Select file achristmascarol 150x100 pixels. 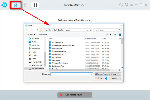tap(58, 43)
